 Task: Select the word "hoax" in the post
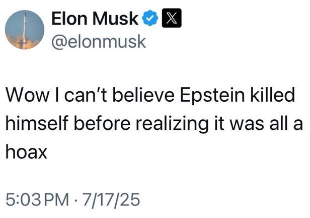pos(26,152)
